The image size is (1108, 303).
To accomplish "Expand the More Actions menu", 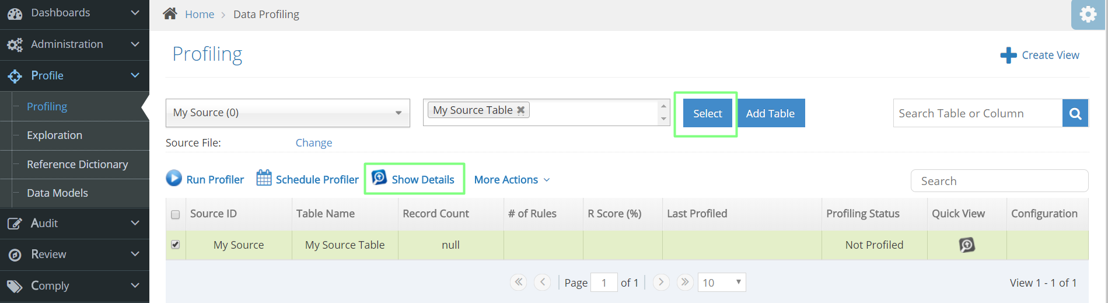I will pyautogui.click(x=512, y=180).
